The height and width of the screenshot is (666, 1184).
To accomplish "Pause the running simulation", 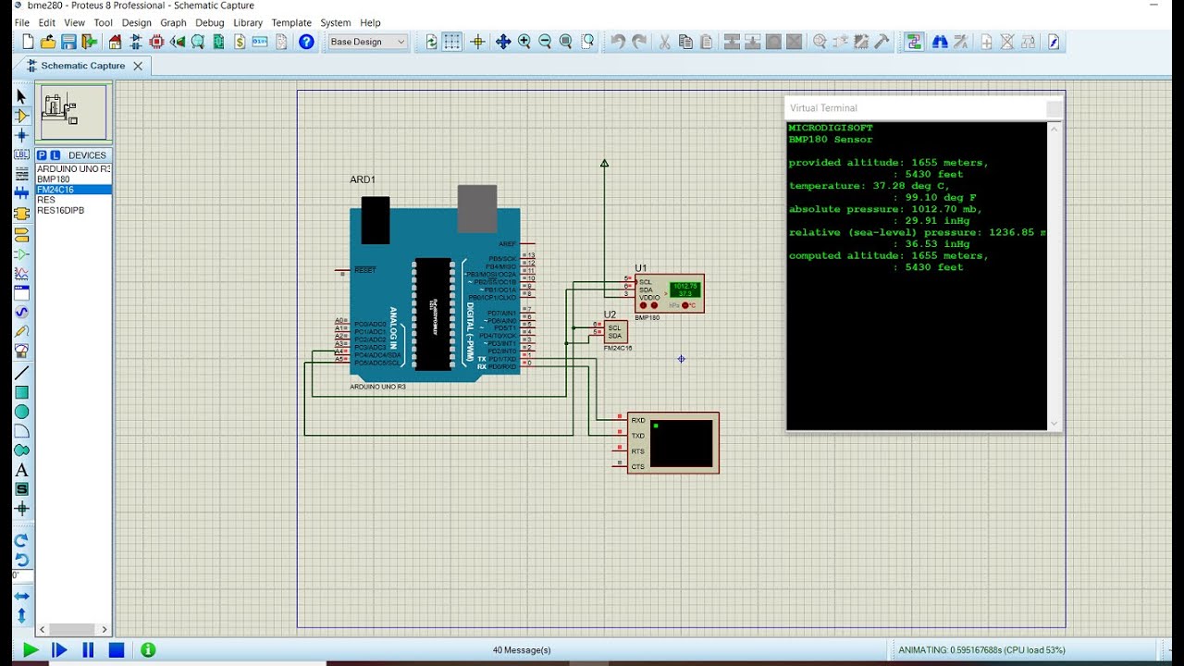I will (88, 650).
